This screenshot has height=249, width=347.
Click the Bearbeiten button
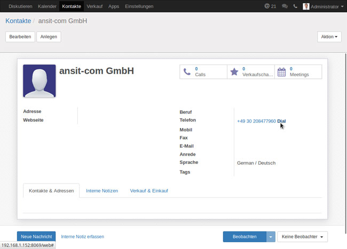[x=20, y=37]
